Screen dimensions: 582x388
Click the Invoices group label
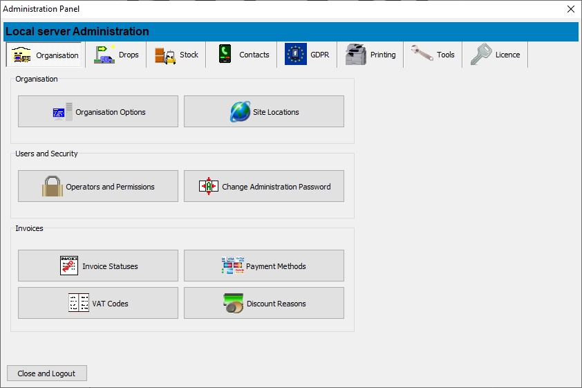tap(29, 228)
